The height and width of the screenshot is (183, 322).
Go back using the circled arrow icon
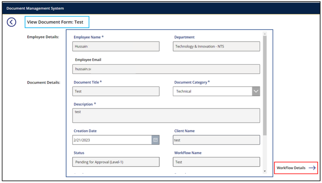click(x=11, y=22)
